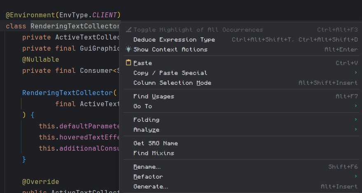This screenshot has width=362, height=193.
Task: Expand the Copy / Paste Special submenu arrow
Action: (x=355, y=73)
